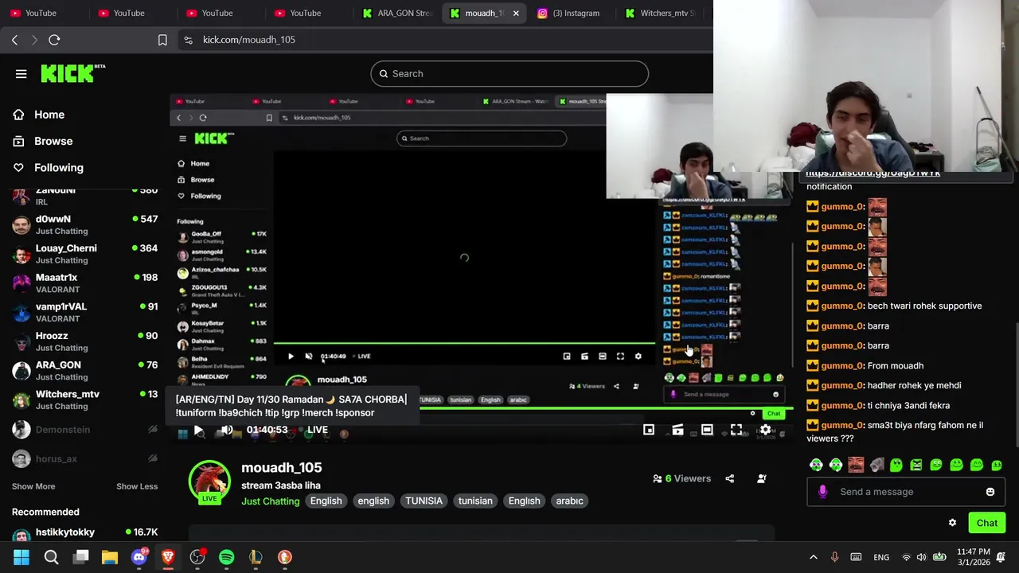Open d0wwN channel in the following list
Screen dimensions: 1019x573
click(x=84, y=224)
